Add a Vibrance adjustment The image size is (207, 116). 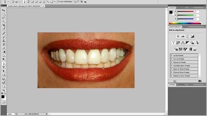click(x=173, y=43)
